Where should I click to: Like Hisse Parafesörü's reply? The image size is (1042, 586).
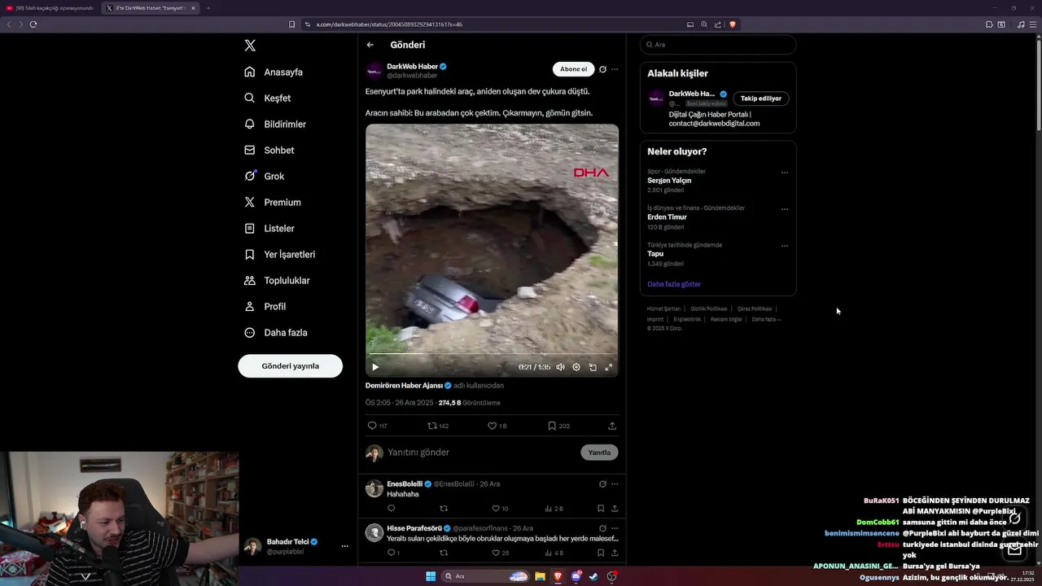click(x=500, y=553)
